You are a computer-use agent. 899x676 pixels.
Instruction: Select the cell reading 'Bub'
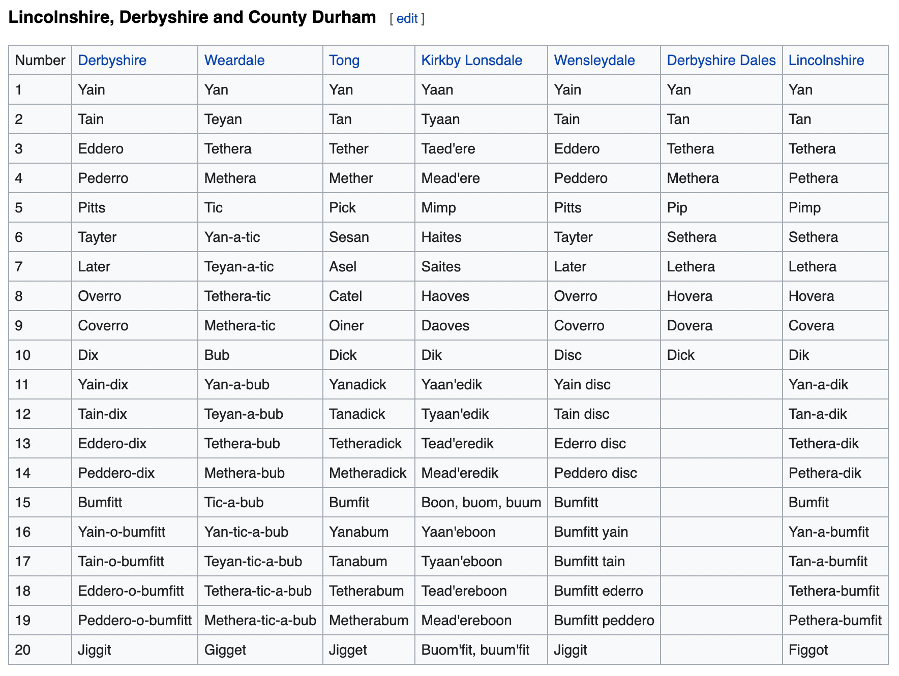(260, 355)
